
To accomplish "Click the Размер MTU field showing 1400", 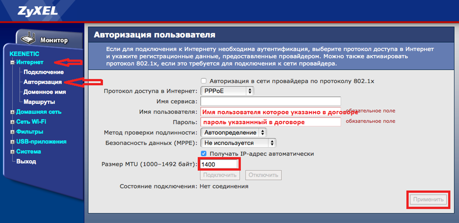I will point(219,164).
